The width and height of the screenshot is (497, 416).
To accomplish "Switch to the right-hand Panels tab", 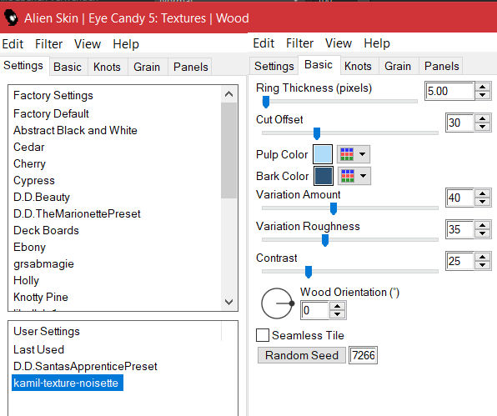I will pos(442,66).
